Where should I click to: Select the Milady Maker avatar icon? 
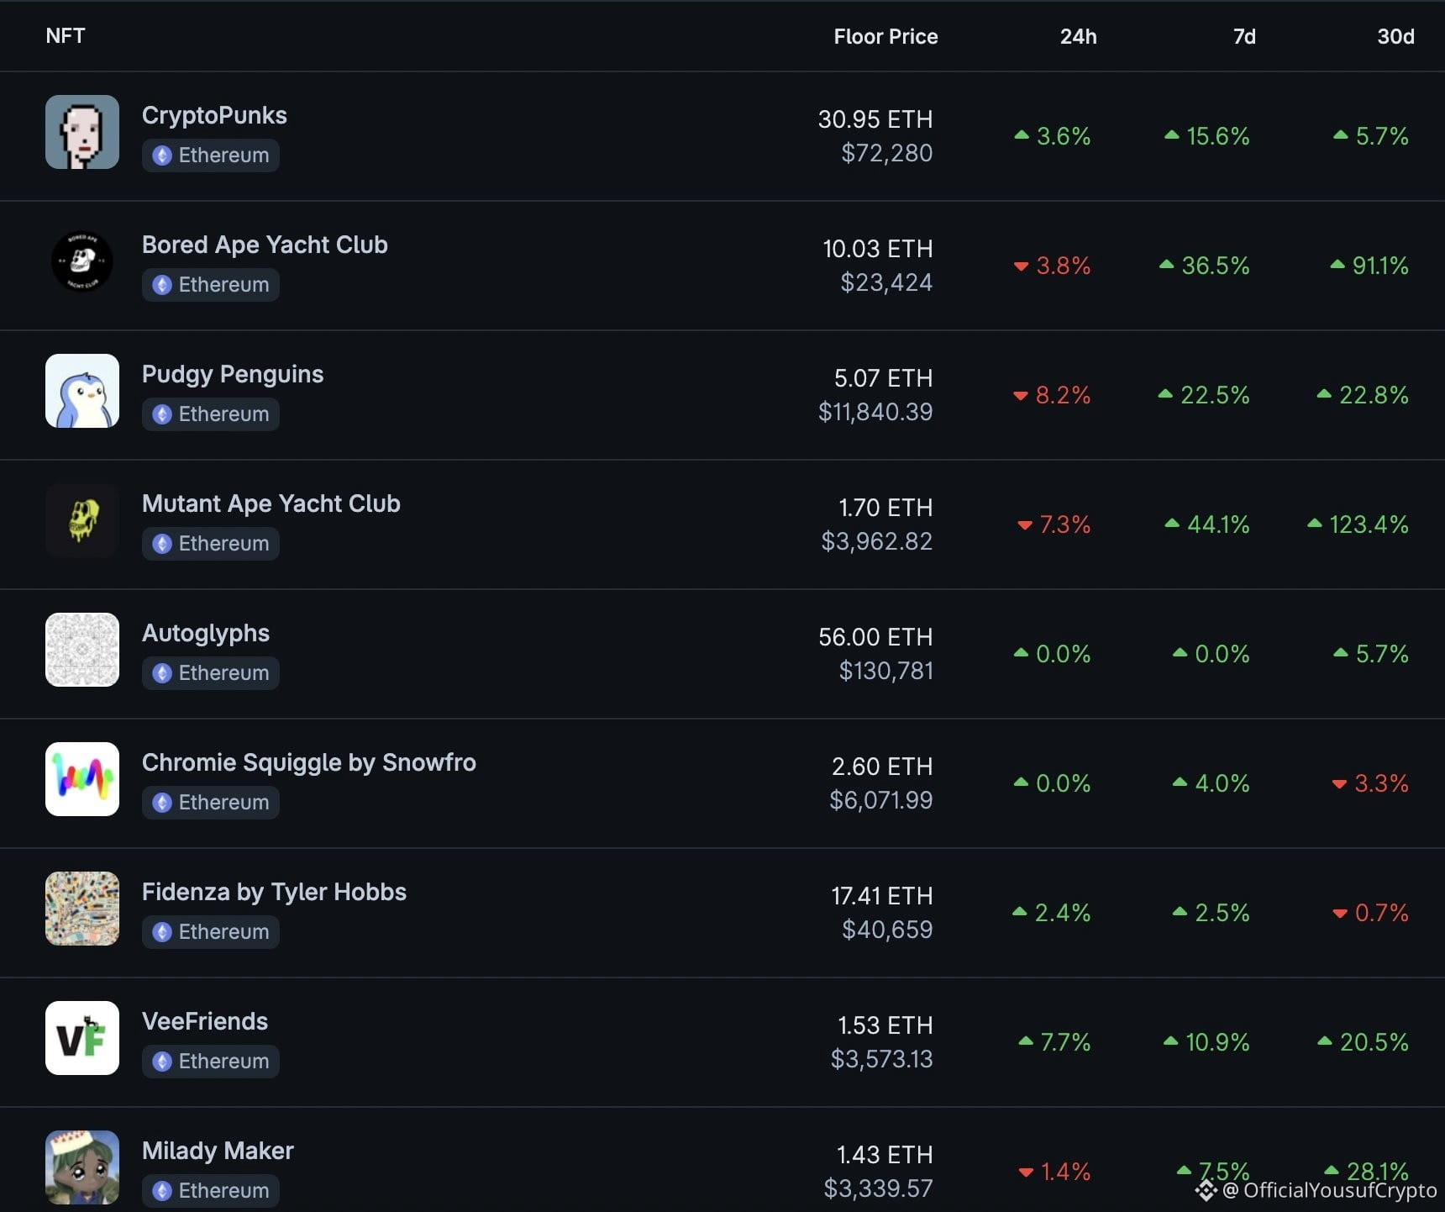pos(82,1167)
